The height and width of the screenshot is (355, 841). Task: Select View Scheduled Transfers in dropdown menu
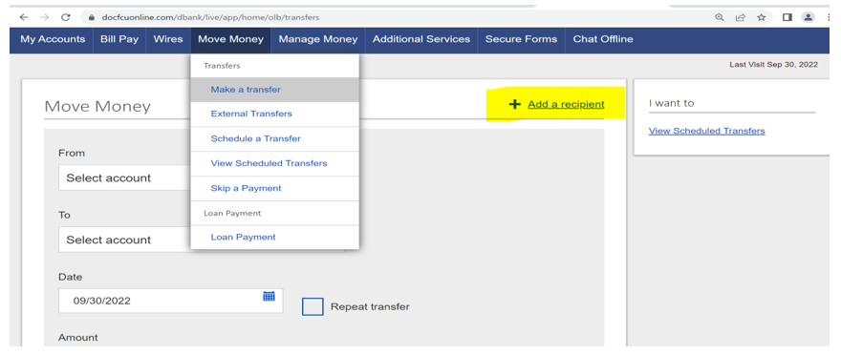(x=274, y=163)
